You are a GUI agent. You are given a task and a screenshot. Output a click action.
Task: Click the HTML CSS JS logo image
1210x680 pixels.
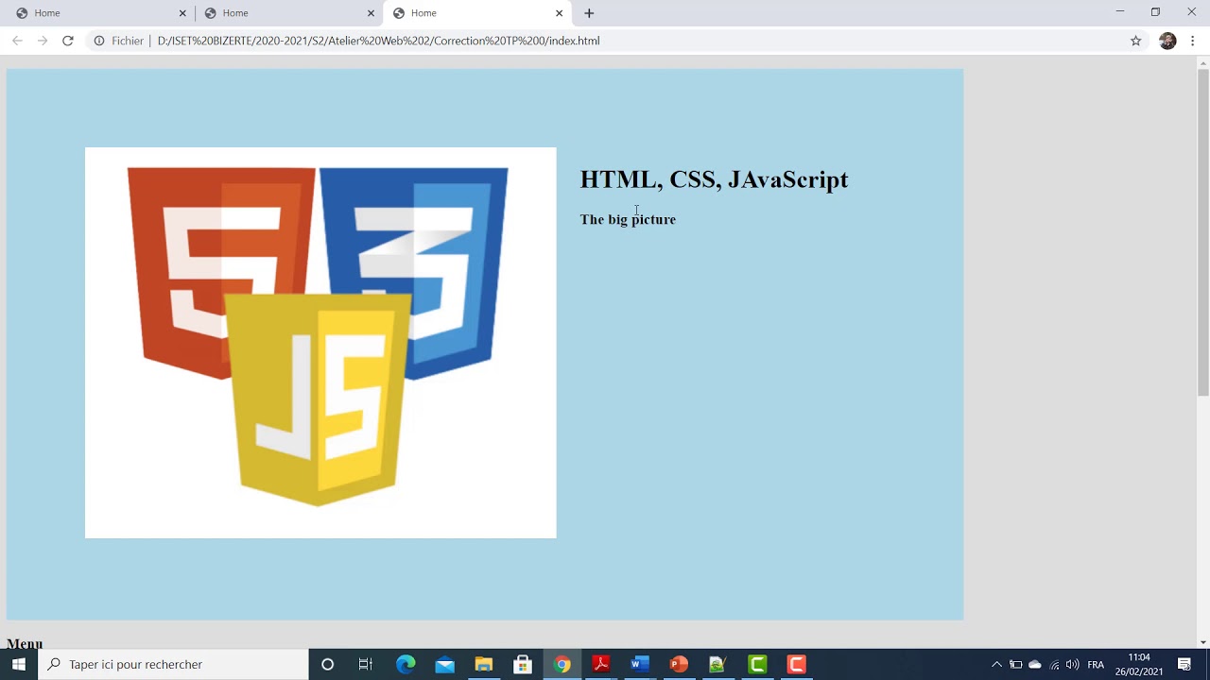320,343
